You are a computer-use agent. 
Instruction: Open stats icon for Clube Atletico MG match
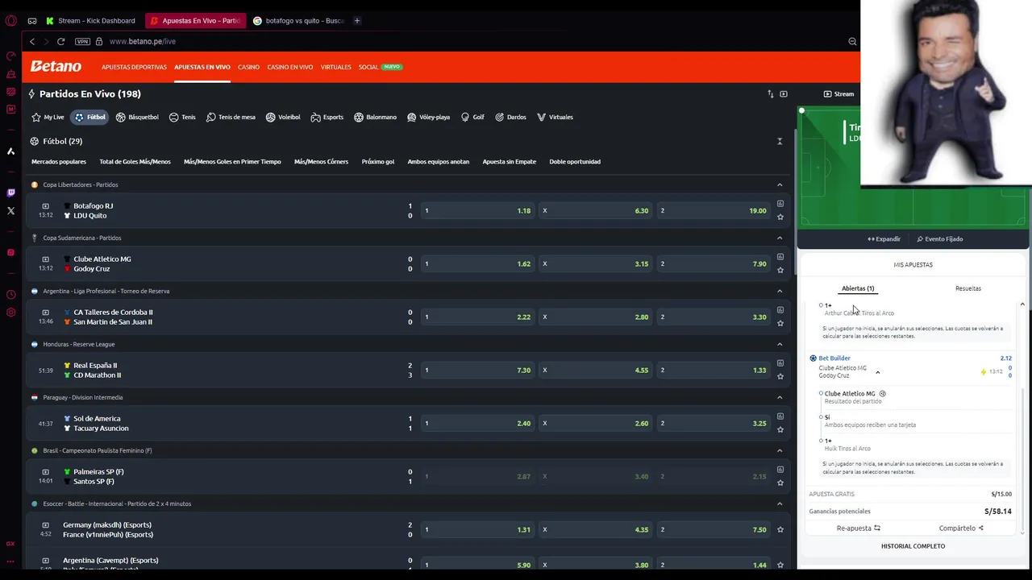coord(780,257)
